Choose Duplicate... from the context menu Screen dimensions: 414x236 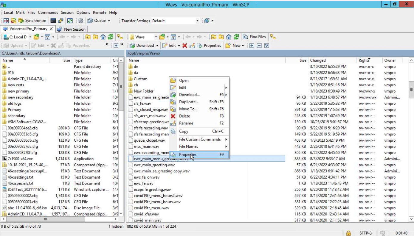pyautogui.click(x=199, y=102)
